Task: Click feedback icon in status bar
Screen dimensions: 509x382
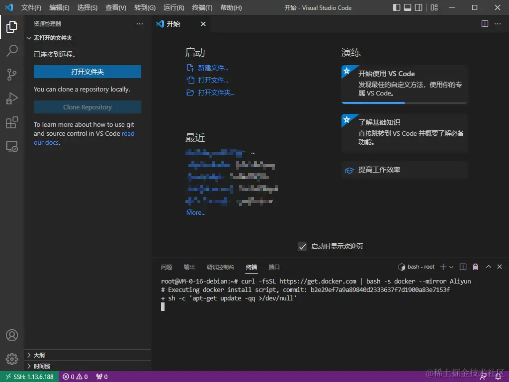Action: pyautogui.click(x=483, y=377)
